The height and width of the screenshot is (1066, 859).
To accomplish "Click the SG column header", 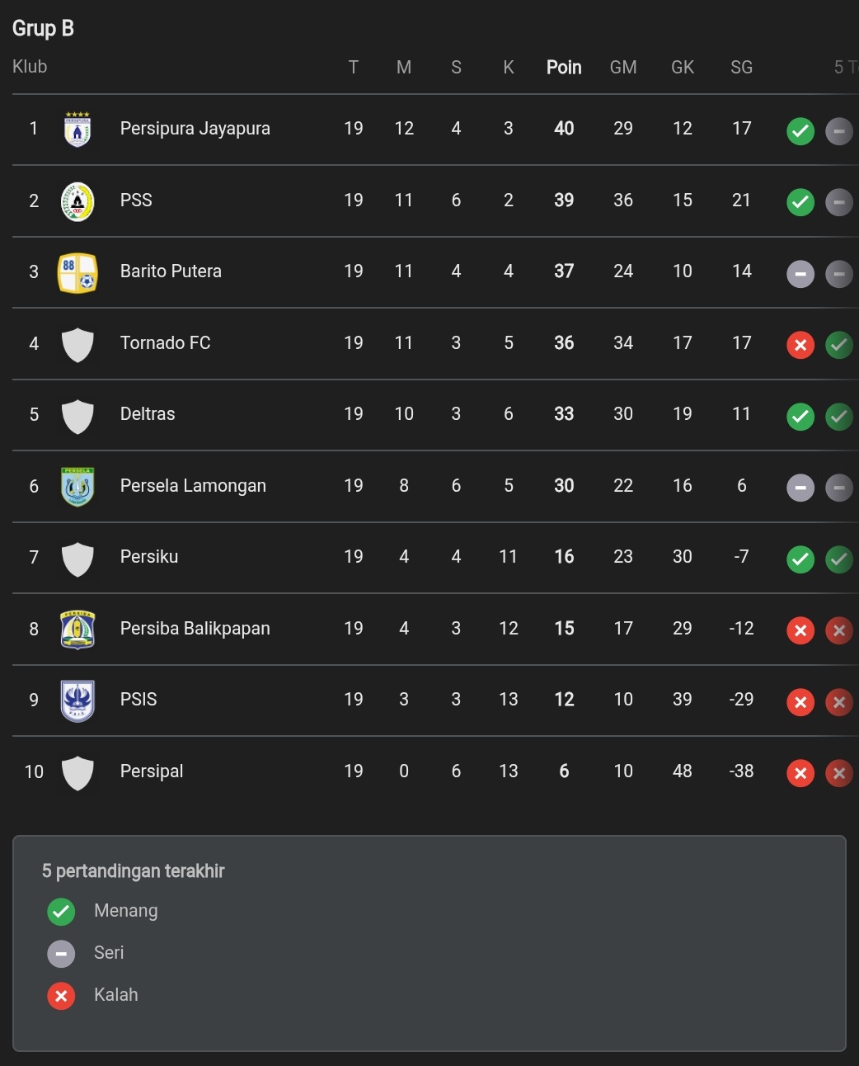I will pos(741,68).
